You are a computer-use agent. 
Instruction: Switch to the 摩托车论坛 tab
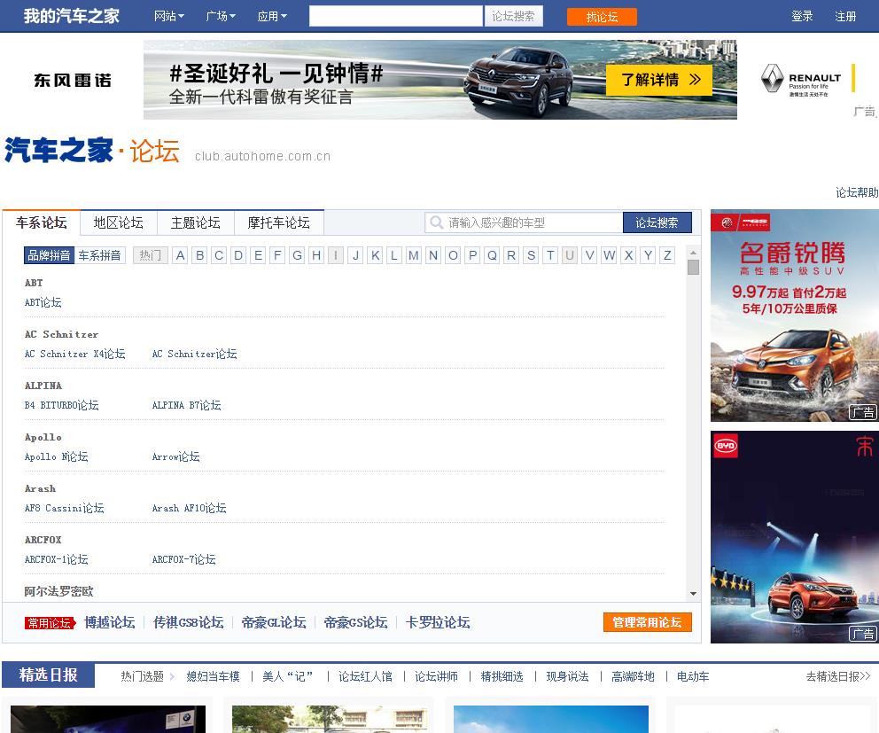click(278, 222)
